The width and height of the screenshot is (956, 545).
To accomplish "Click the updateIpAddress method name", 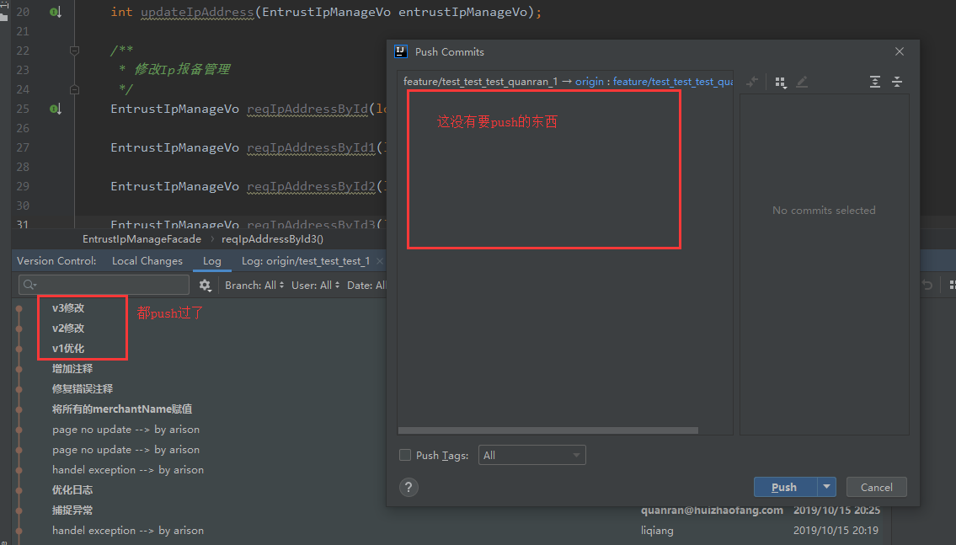I will [197, 12].
